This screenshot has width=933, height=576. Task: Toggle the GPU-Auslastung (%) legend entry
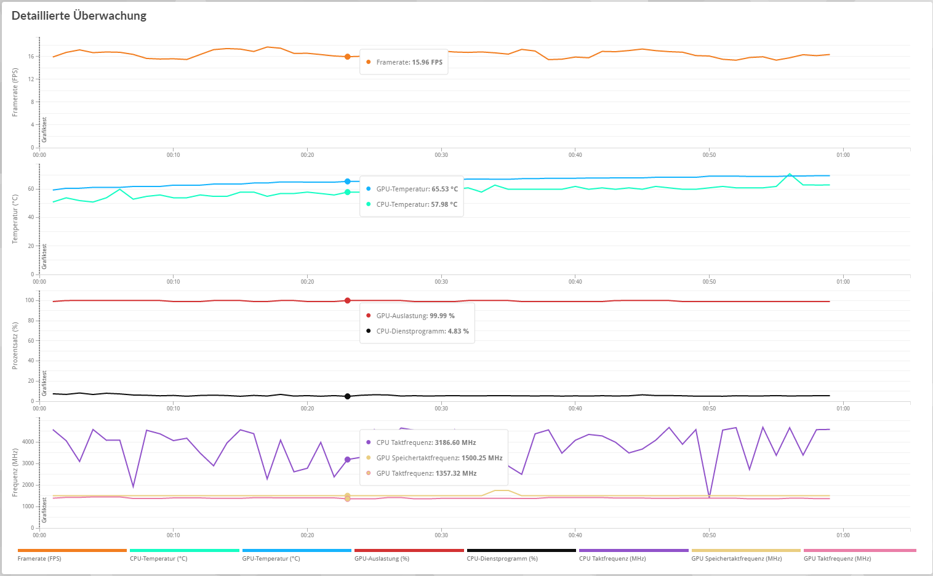pos(409,555)
